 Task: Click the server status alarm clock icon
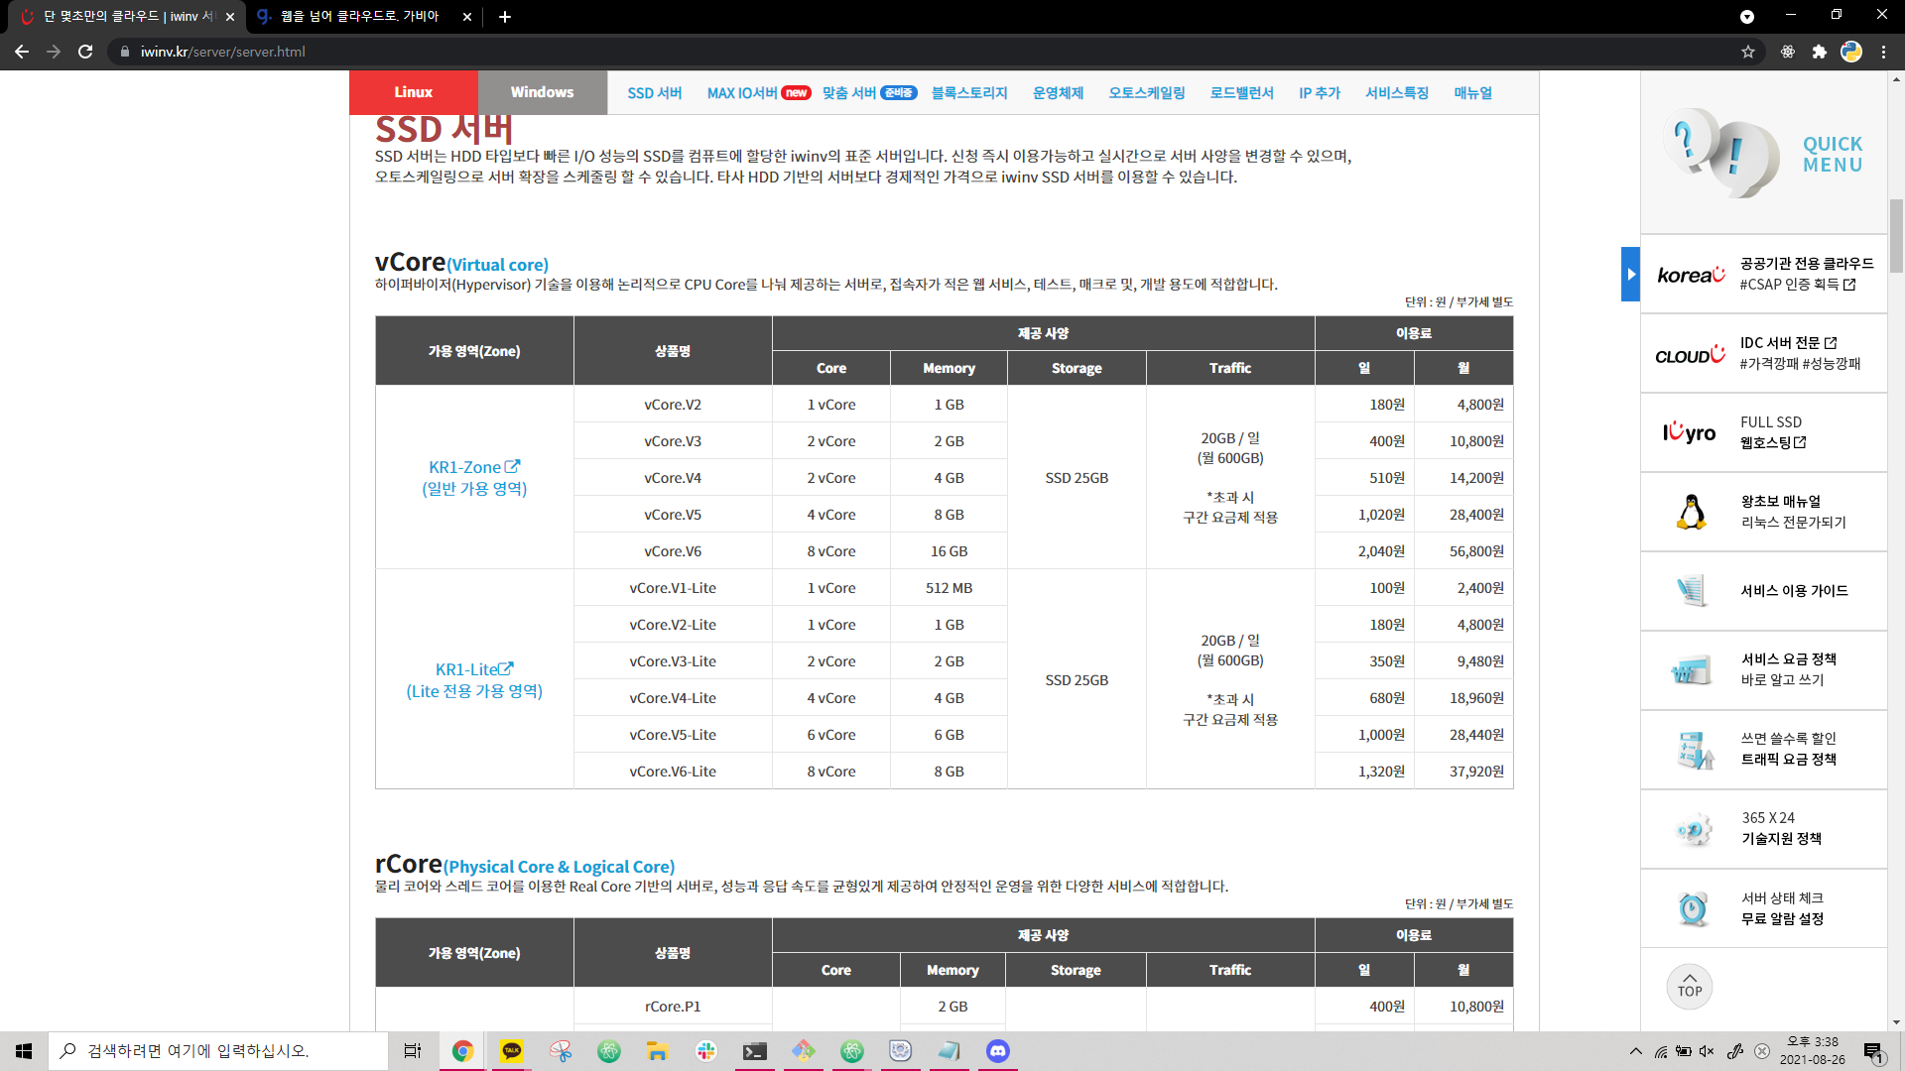point(1693,908)
